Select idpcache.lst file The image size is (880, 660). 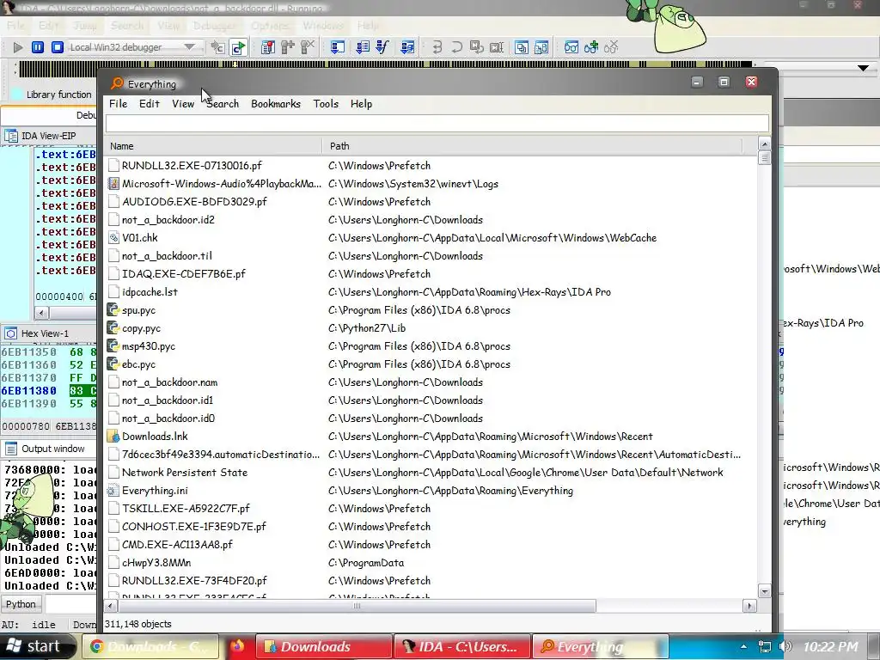(150, 292)
